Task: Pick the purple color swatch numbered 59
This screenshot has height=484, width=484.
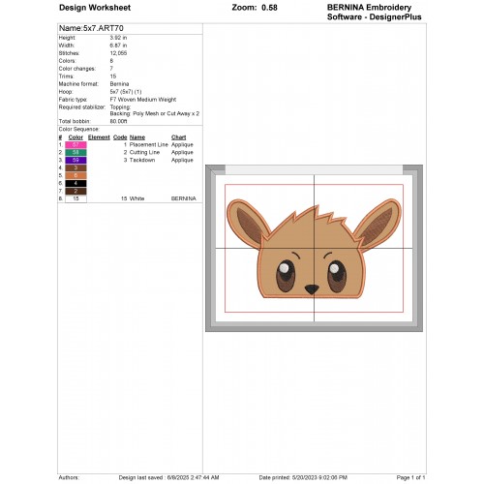Action: point(76,161)
